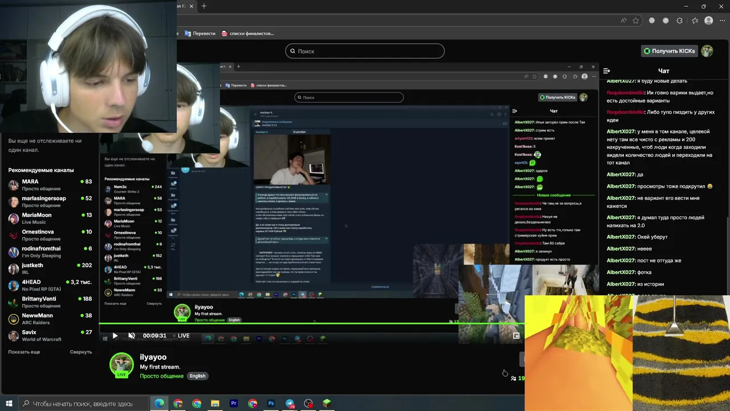Click the Read aloud icon in the address bar

[623, 21]
